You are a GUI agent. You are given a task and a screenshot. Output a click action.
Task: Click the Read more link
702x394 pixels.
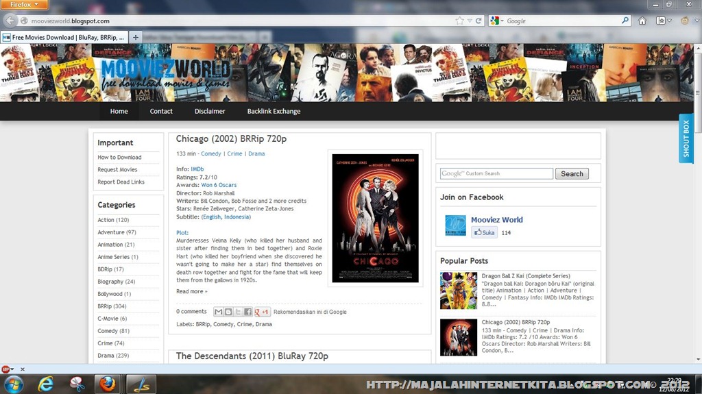(192, 291)
